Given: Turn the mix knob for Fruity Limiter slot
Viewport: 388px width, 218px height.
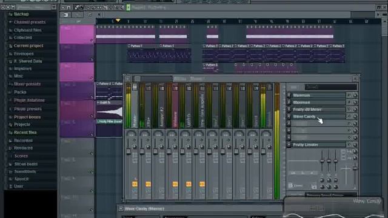Looking at the screenshot, I should coord(355,145).
